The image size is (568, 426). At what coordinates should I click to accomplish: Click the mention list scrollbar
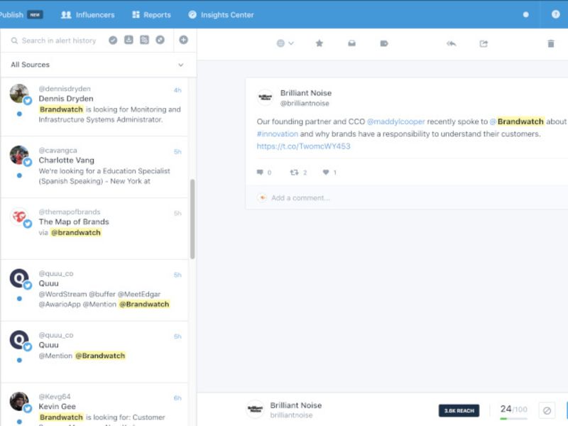tap(192, 219)
